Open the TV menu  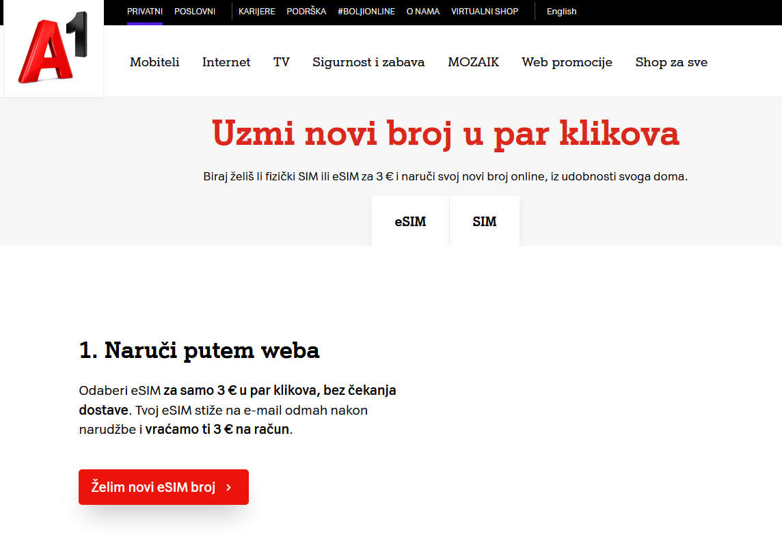[x=281, y=62]
